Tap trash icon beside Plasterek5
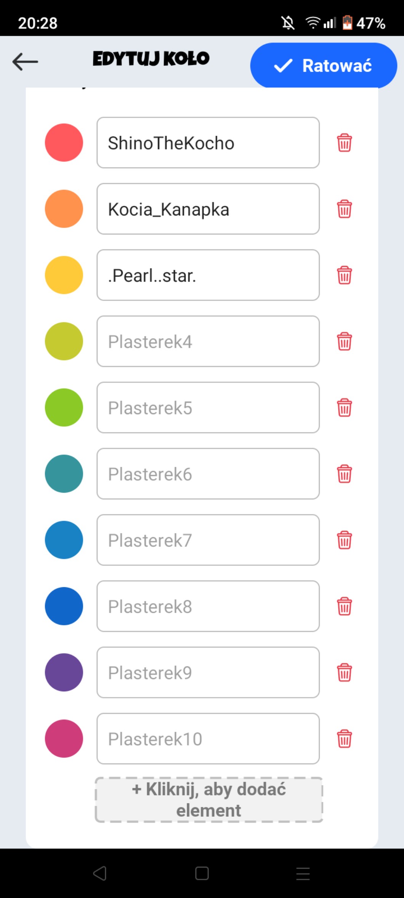The height and width of the screenshot is (898, 404). click(344, 408)
